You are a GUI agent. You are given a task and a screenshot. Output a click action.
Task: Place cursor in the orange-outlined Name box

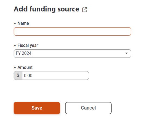pyautogui.click(x=72, y=31)
